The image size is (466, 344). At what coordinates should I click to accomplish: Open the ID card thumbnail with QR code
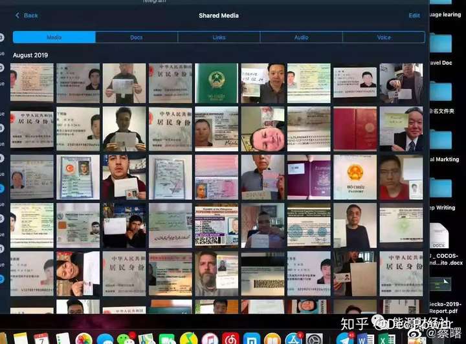[x=216, y=226]
